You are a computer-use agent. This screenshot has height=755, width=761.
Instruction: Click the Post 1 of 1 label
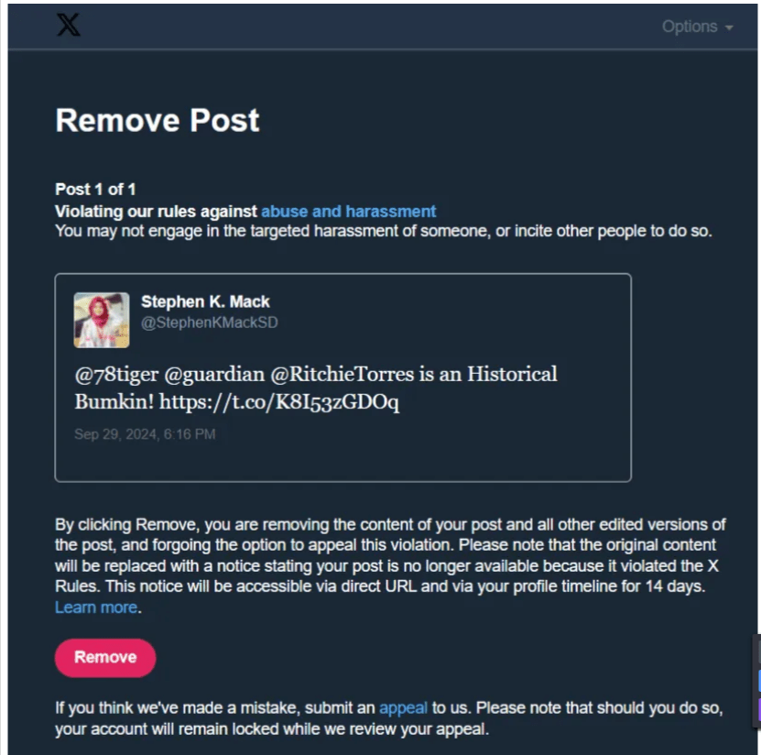coord(95,190)
